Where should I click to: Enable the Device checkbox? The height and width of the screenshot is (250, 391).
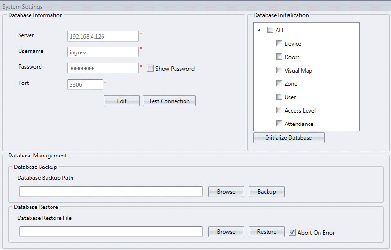[279, 44]
